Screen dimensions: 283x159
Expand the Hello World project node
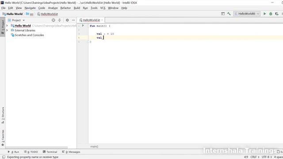(x=7, y=26)
